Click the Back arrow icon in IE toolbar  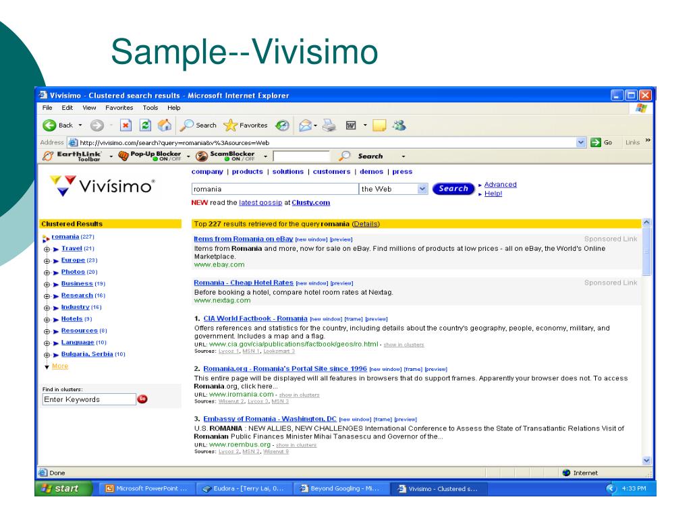point(49,125)
